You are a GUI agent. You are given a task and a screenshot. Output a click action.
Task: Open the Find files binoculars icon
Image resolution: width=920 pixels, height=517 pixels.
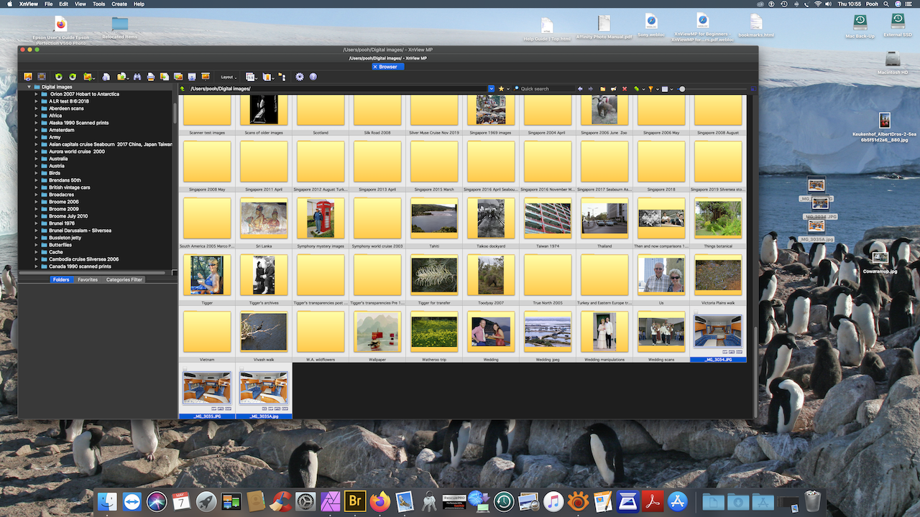pyautogui.click(x=137, y=77)
